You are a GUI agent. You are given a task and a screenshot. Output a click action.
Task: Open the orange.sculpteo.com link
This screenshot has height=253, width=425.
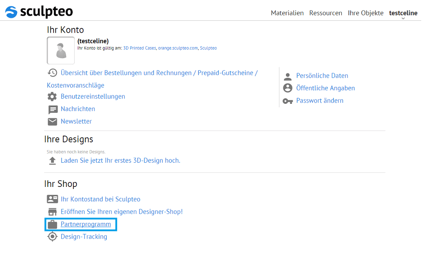[178, 48]
